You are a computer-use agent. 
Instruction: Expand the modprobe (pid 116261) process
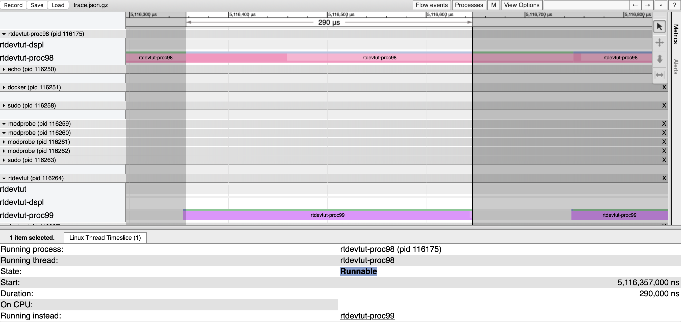pos(4,142)
